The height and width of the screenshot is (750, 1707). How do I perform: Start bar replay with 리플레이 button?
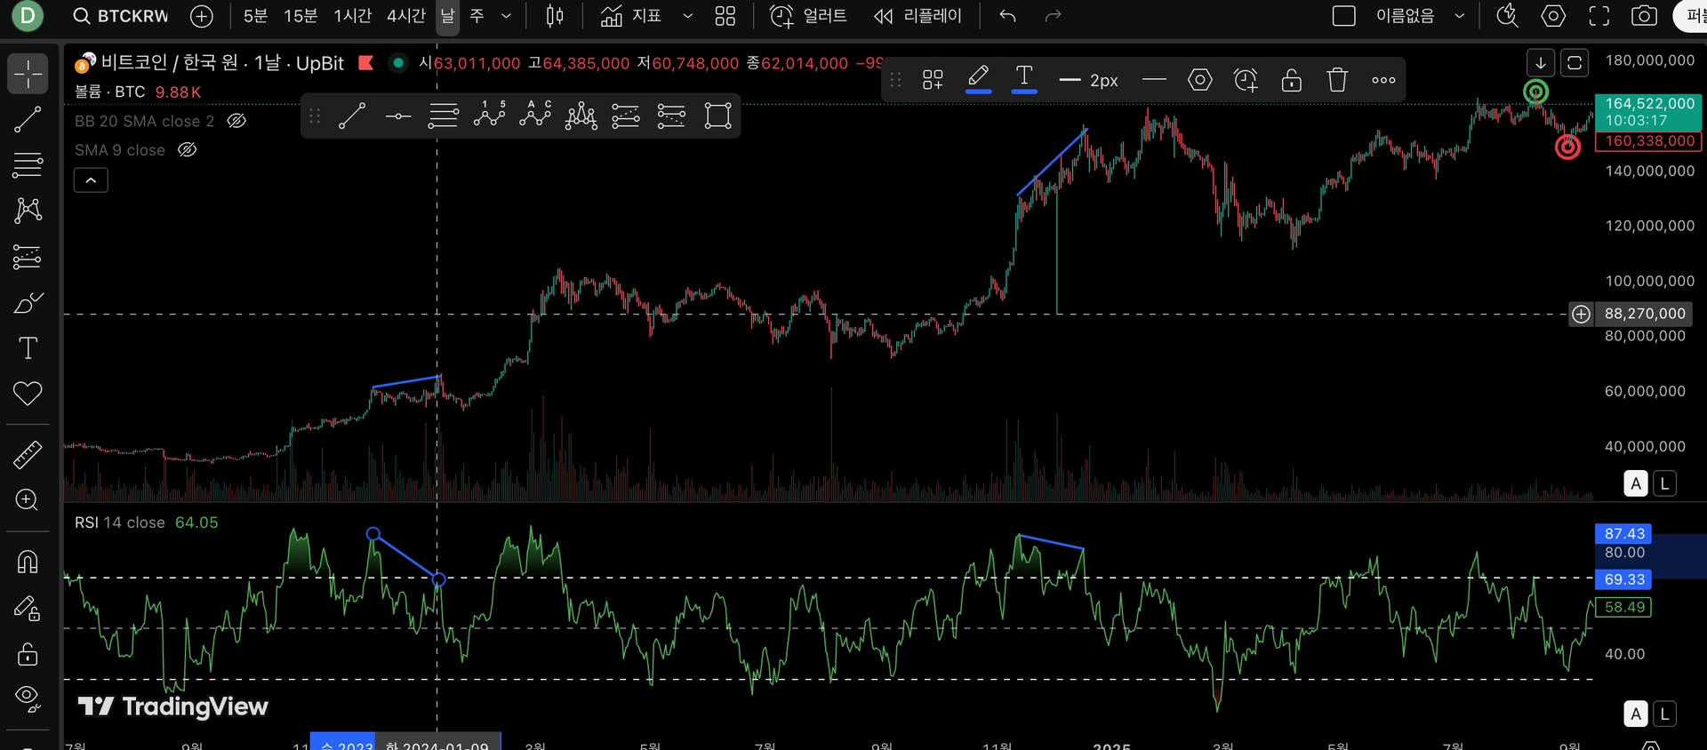pyautogui.click(x=918, y=16)
